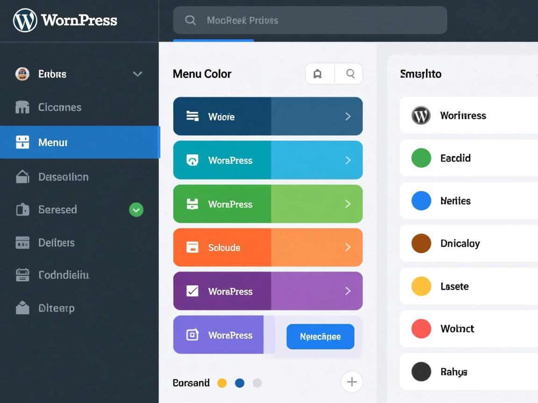The width and height of the screenshot is (538, 403).
Task: Toggle the checkbox on purple WordPress row
Action: click(192, 291)
